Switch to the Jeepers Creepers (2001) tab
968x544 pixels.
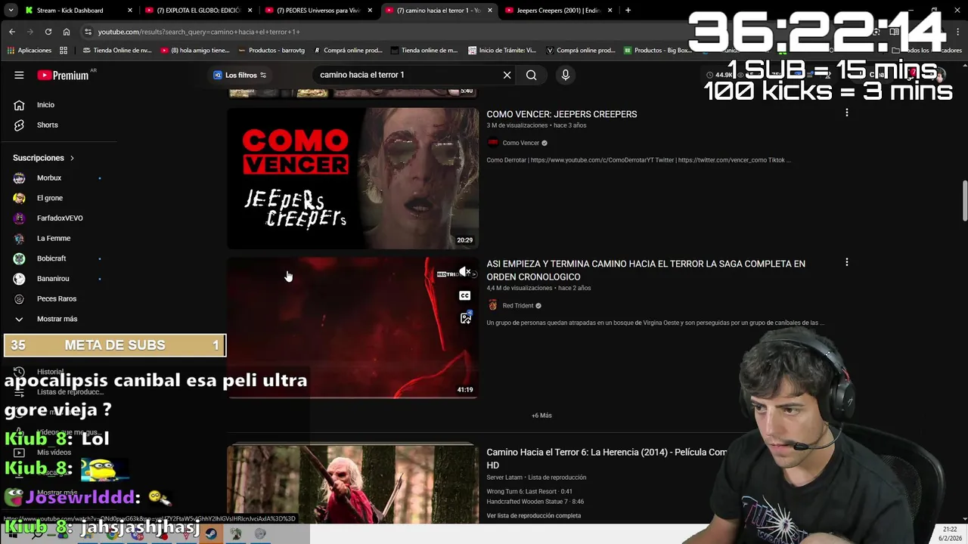pos(560,11)
